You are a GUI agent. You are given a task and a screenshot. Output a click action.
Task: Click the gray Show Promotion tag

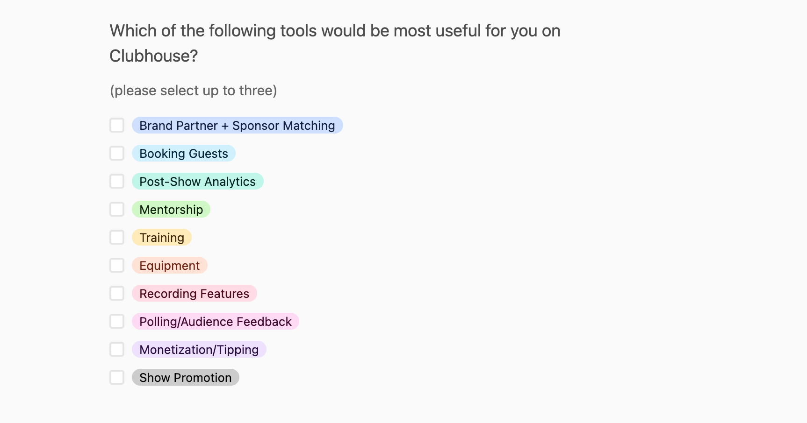pyautogui.click(x=186, y=377)
